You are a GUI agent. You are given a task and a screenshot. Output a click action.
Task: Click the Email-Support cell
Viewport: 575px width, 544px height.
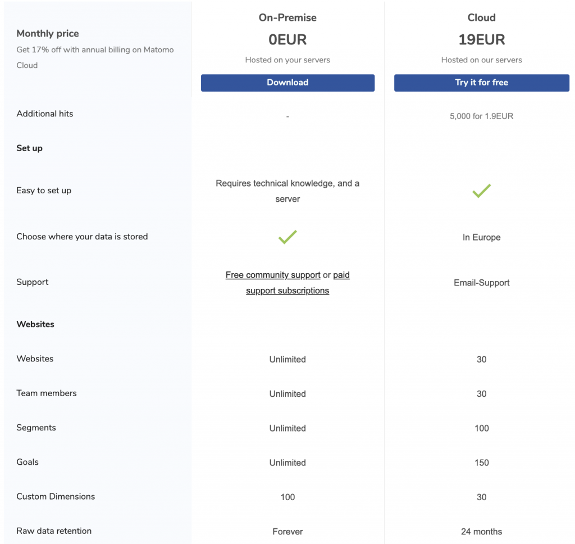point(481,283)
